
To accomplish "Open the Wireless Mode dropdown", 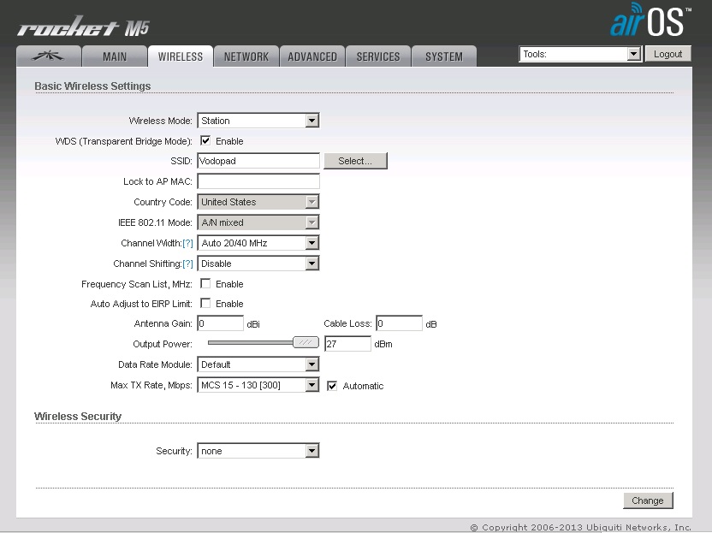I will (258, 121).
